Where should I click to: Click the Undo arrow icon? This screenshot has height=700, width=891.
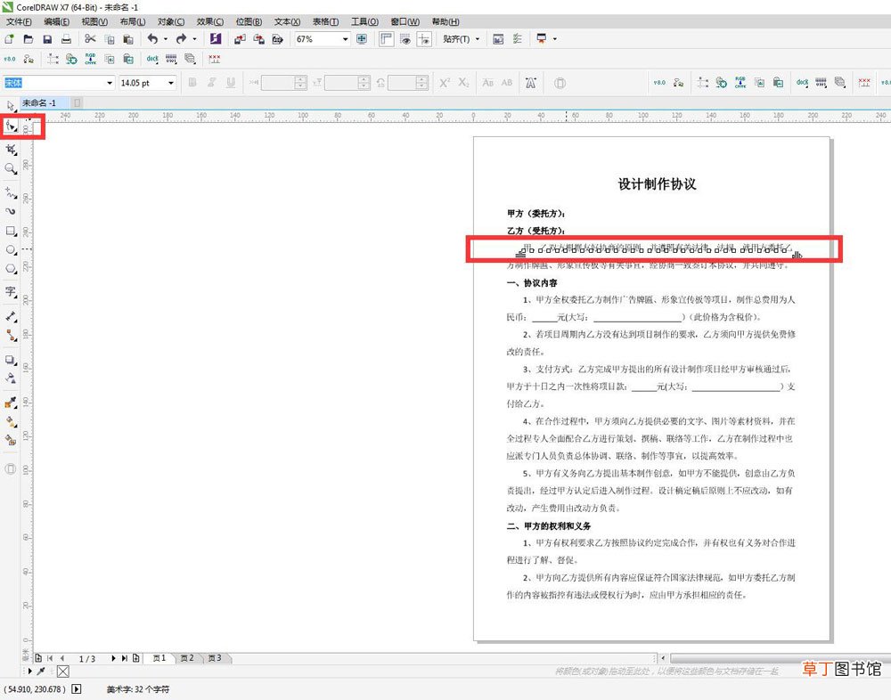tap(152, 38)
